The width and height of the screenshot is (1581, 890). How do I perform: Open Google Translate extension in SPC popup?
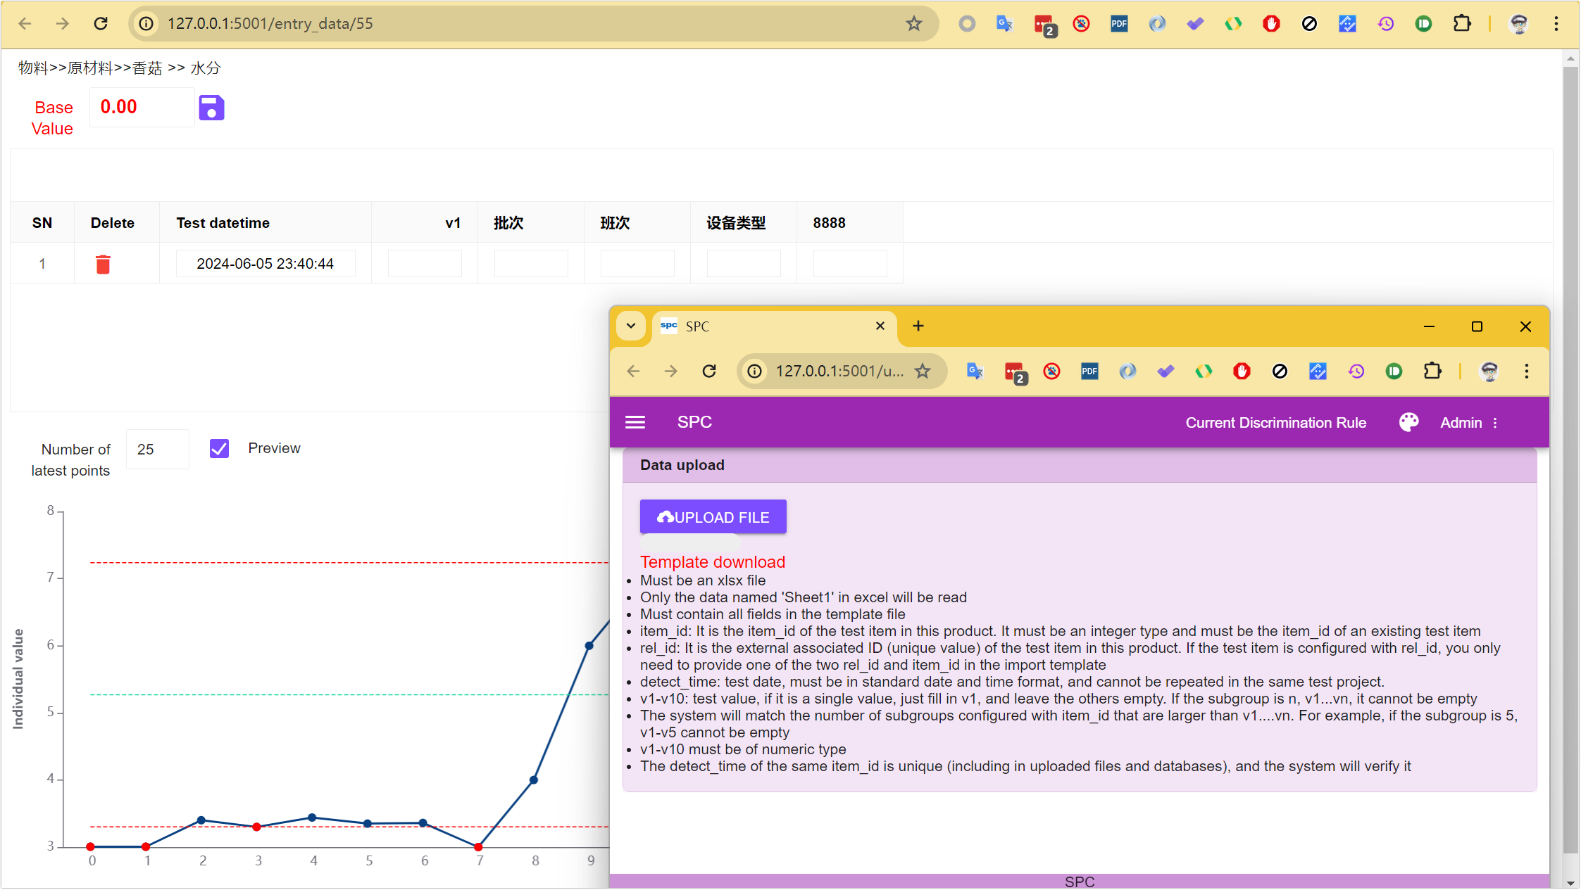pos(975,371)
